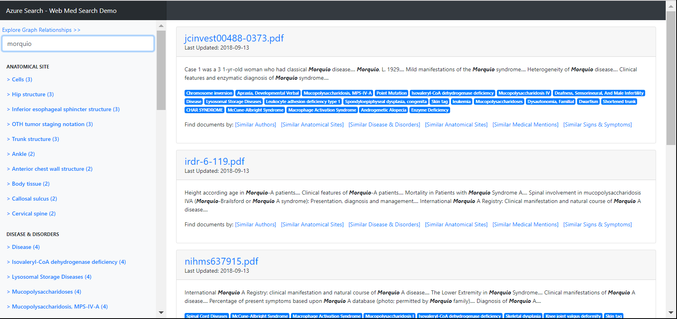Click the Shortened trunk tag
The image size is (677, 319).
point(619,101)
